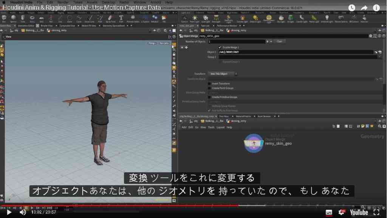Select the Sphere shelf tool
The height and width of the screenshot is (218, 387).
(13, 18)
